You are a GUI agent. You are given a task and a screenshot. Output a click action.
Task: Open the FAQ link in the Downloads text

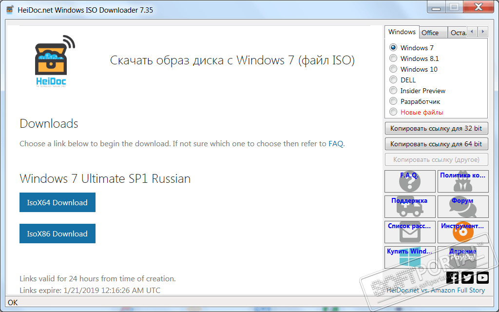pos(336,144)
